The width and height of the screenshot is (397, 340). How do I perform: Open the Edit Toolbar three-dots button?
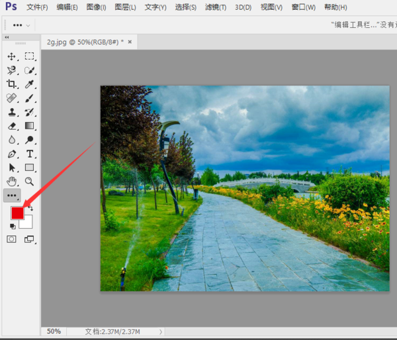click(x=12, y=196)
